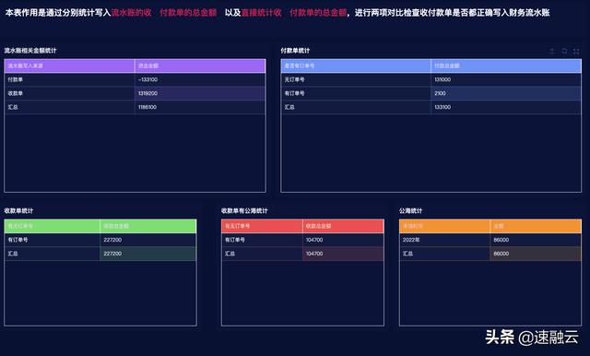The width and height of the screenshot is (590, 356).
Task: Sort by first purple column header 流水账写入来源
Action: (x=70, y=65)
